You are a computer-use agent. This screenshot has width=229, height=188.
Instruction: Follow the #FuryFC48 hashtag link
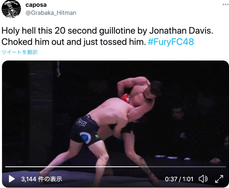(x=171, y=42)
